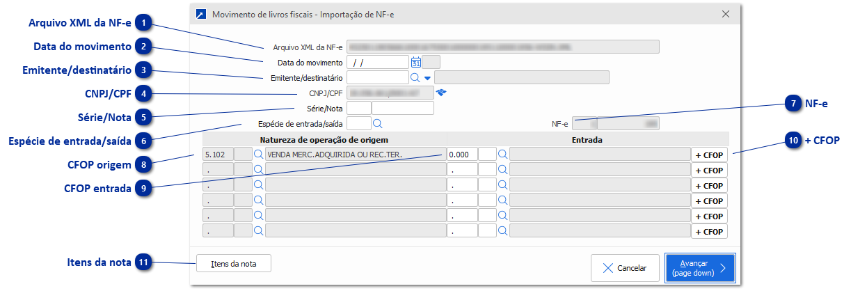The image size is (851, 291).
Task: Click Natureza de operação de origem header
Action: tap(324, 140)
